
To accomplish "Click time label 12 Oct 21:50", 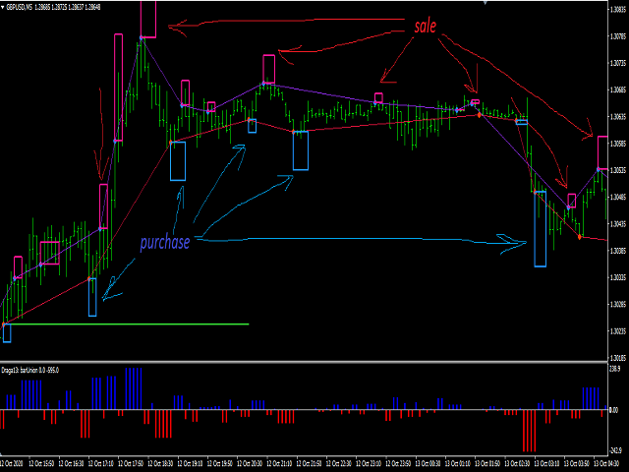I will (x=309, y=463).
